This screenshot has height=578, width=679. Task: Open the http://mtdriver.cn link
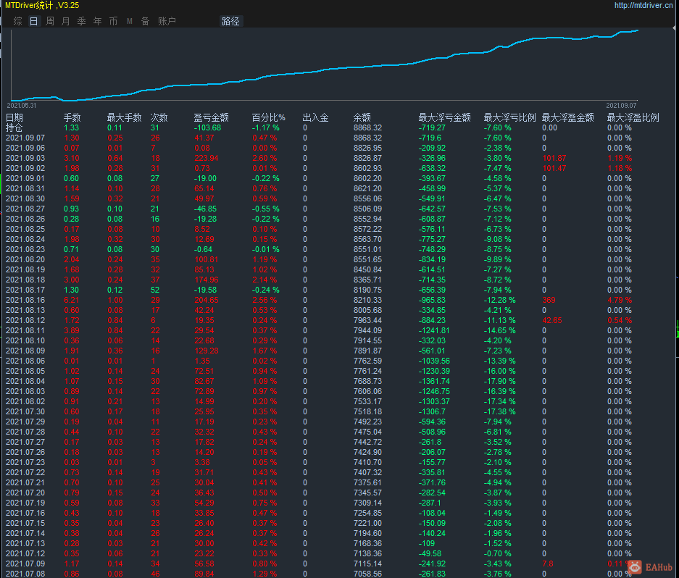coord(643,5)
